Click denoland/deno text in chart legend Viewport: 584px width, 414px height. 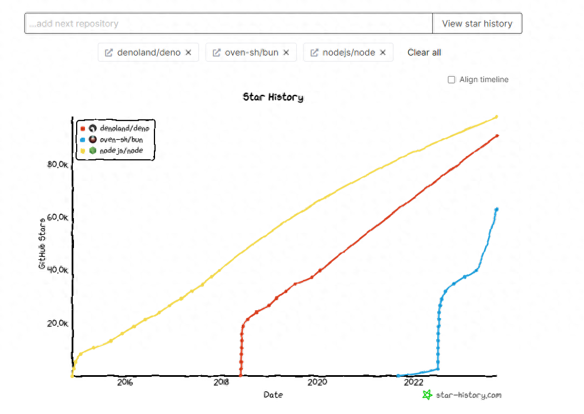pos(124,128)
